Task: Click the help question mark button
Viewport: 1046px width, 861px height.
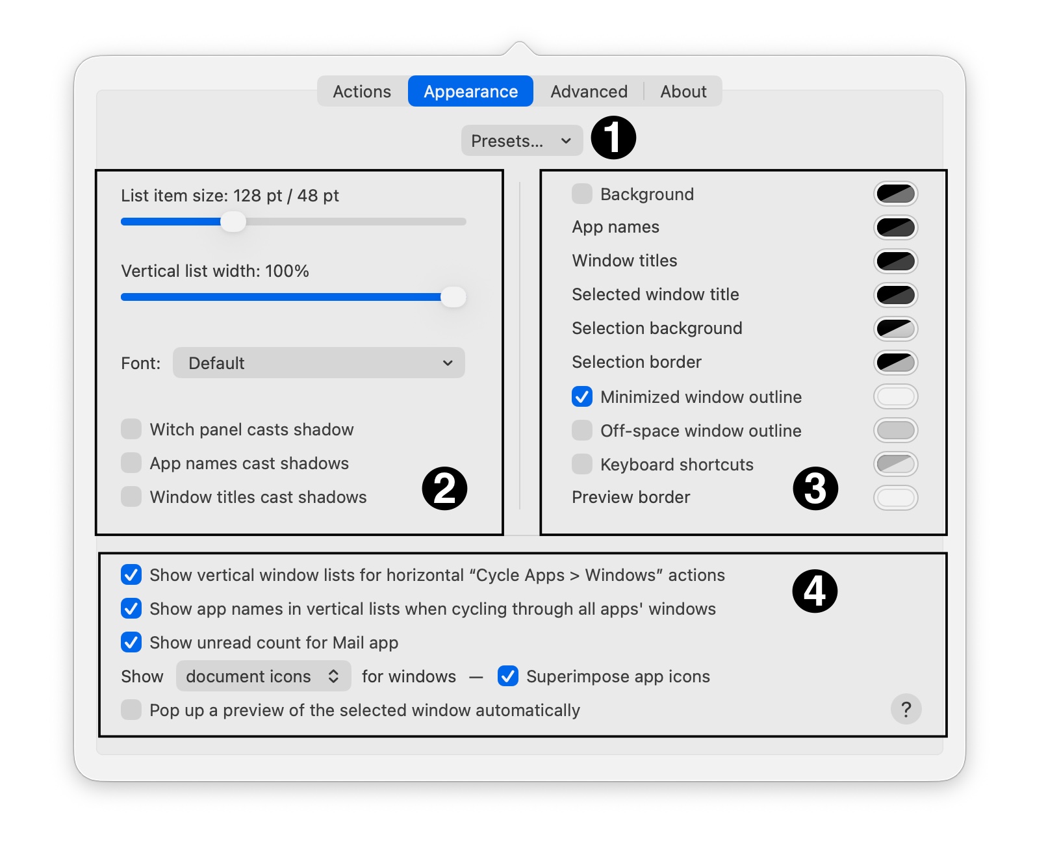Action: (x=906, y=709)
